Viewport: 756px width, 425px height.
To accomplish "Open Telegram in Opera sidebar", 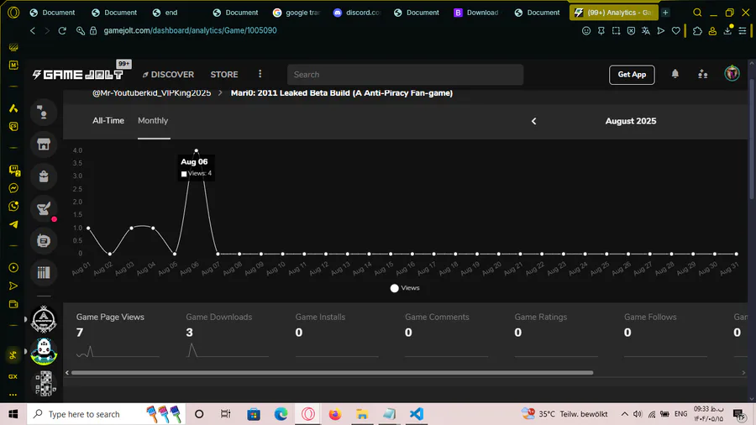I will (13, 224).
